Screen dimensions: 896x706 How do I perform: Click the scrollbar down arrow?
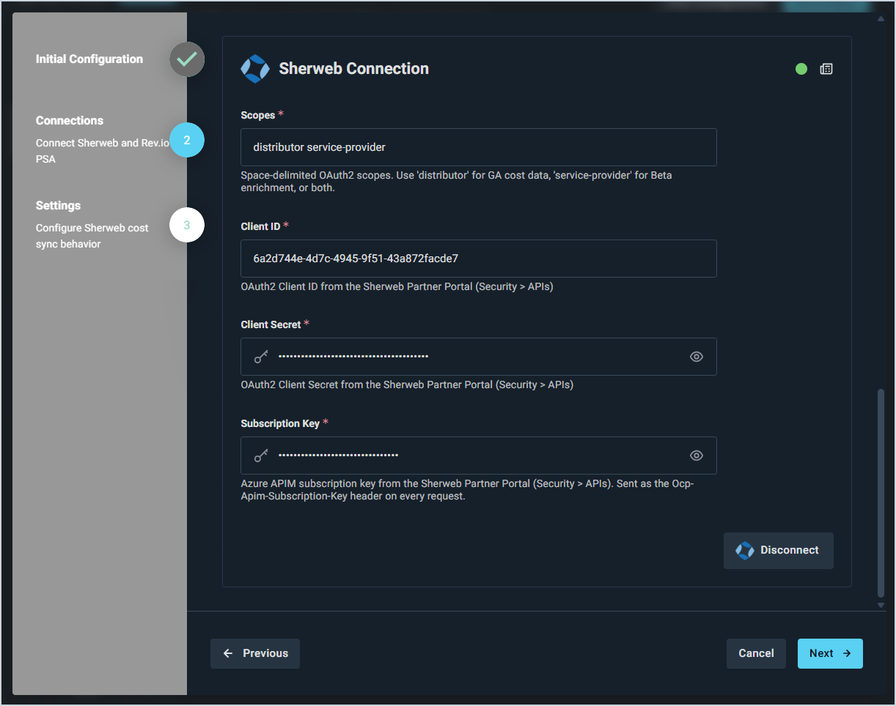[881, 606]
